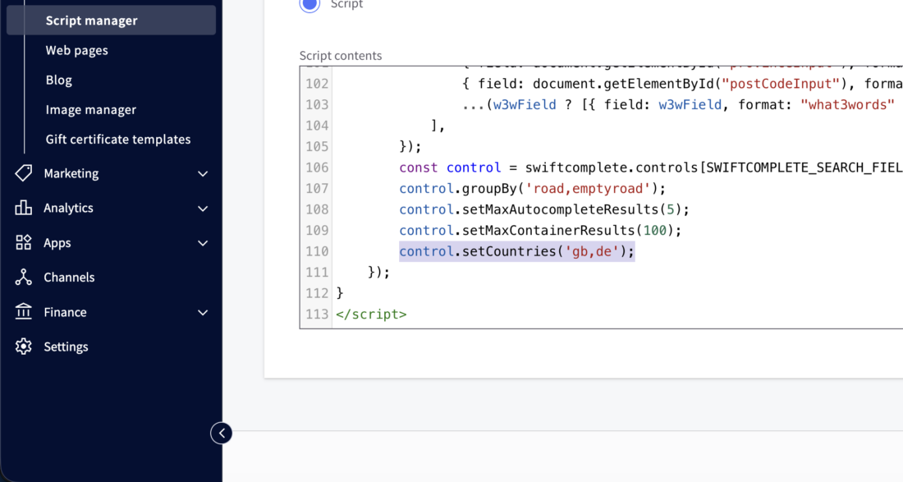Open the Finance menu label
This screenshot has width=903, height=482.
(65, 312)
